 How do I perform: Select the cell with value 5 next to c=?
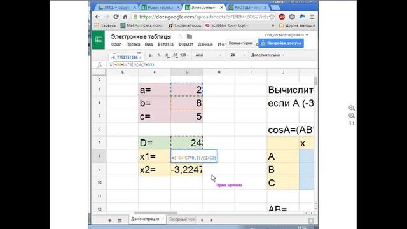(186, 116)
